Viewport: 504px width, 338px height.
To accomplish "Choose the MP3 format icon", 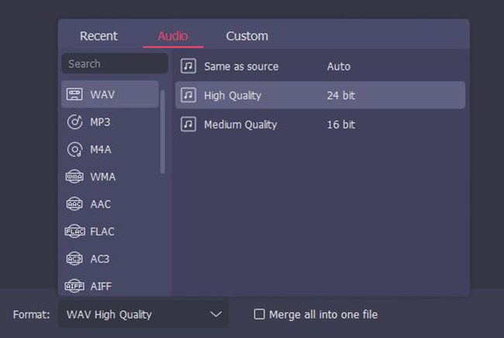I will pos(74,122).
